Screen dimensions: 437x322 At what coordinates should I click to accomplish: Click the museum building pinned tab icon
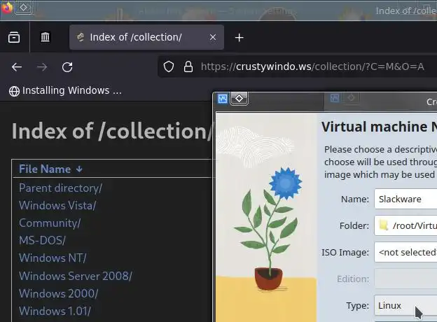point(45,37)
